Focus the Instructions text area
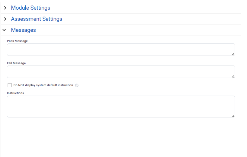247x157 pixels. [121, 107]
